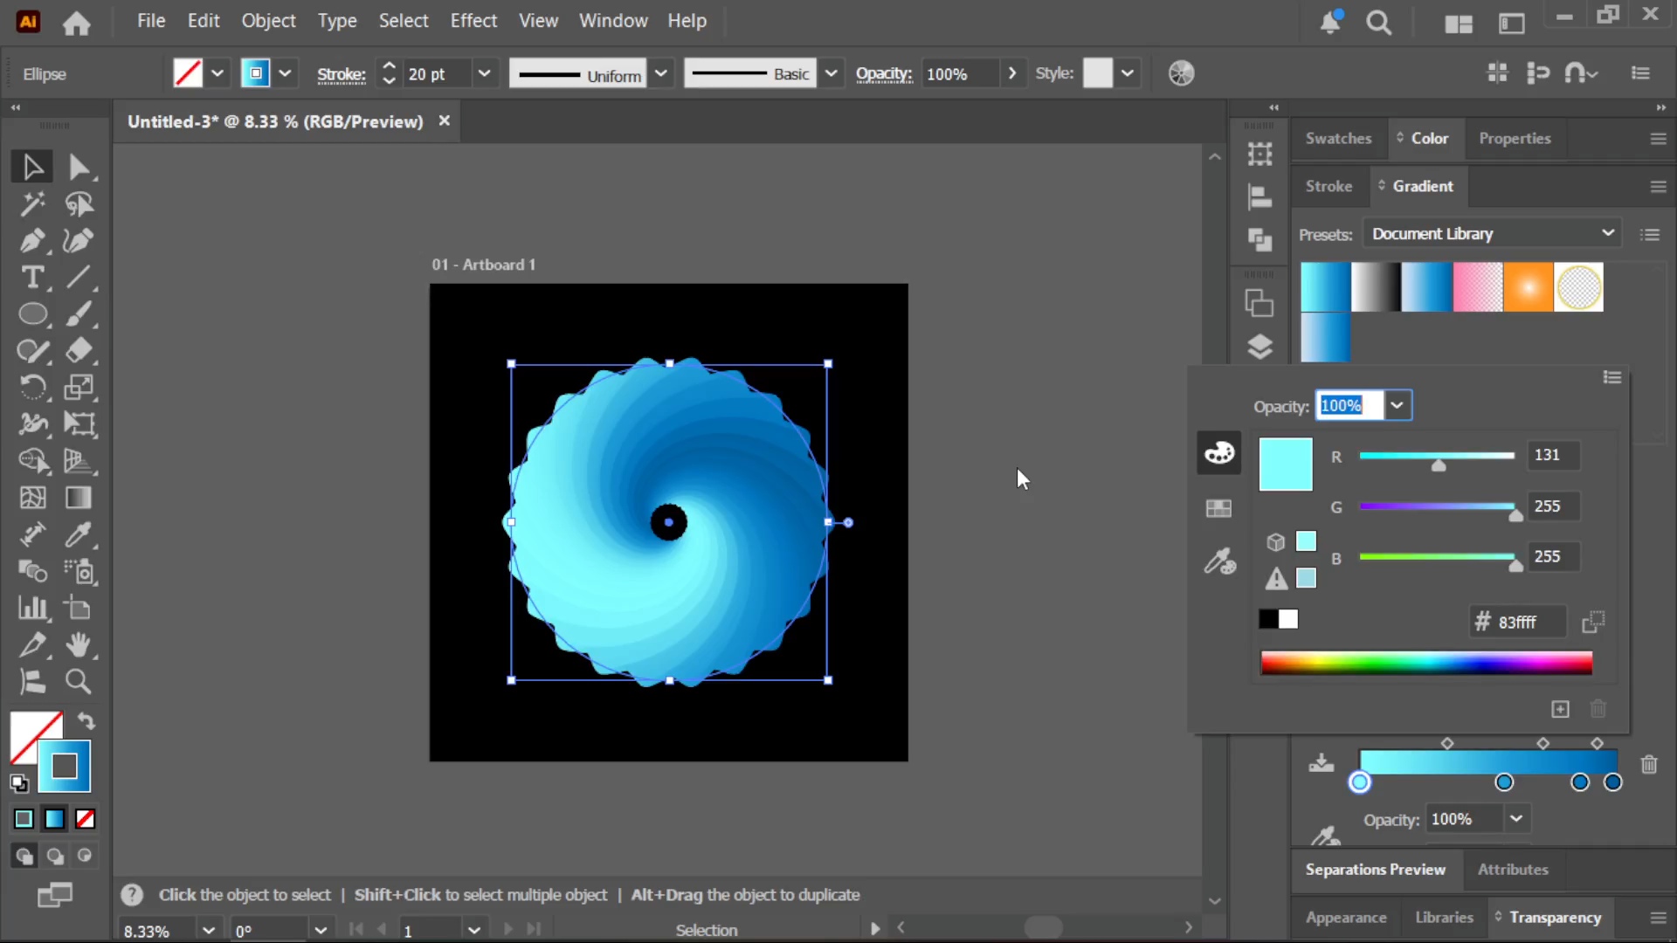Switch popup to swatches mode
The image size is (1677, 943).
(1218, 508)
